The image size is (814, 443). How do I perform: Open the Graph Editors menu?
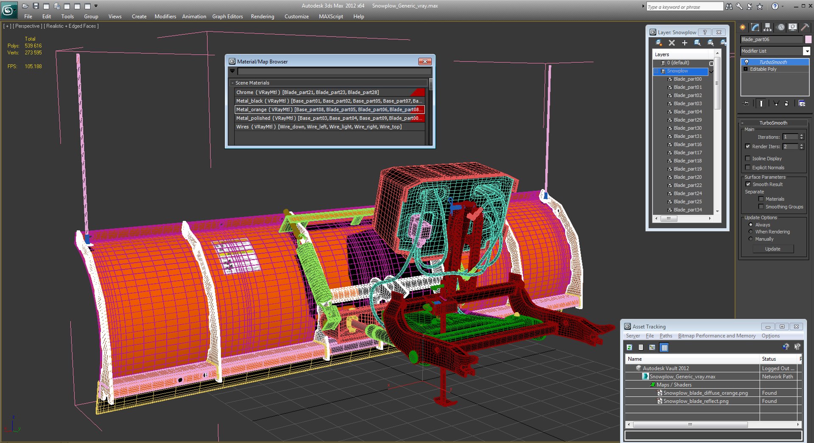pos(227,17)
